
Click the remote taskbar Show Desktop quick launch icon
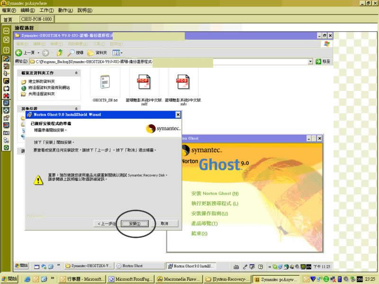[x=36, y=266]
